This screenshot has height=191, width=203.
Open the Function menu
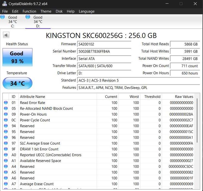point(29,11)
